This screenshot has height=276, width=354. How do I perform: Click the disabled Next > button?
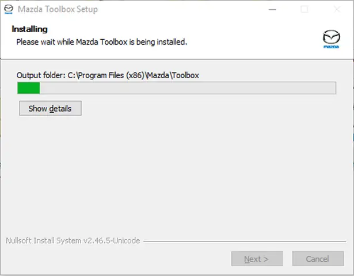(257, 259)
